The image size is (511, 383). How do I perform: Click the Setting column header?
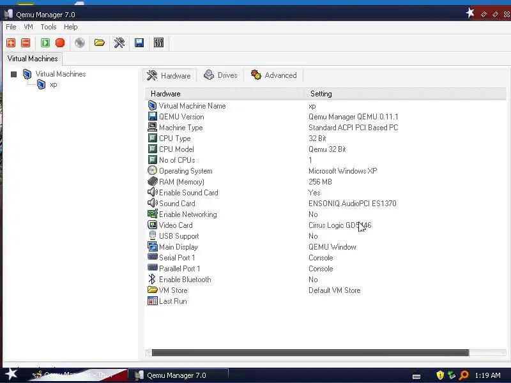pos(405,94)
